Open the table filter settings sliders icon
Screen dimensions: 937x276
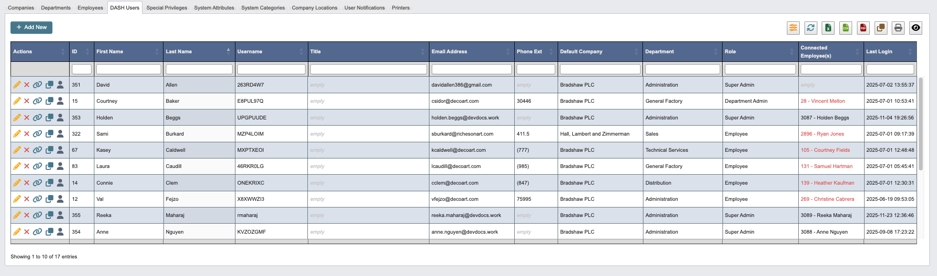tap(793, 28)
